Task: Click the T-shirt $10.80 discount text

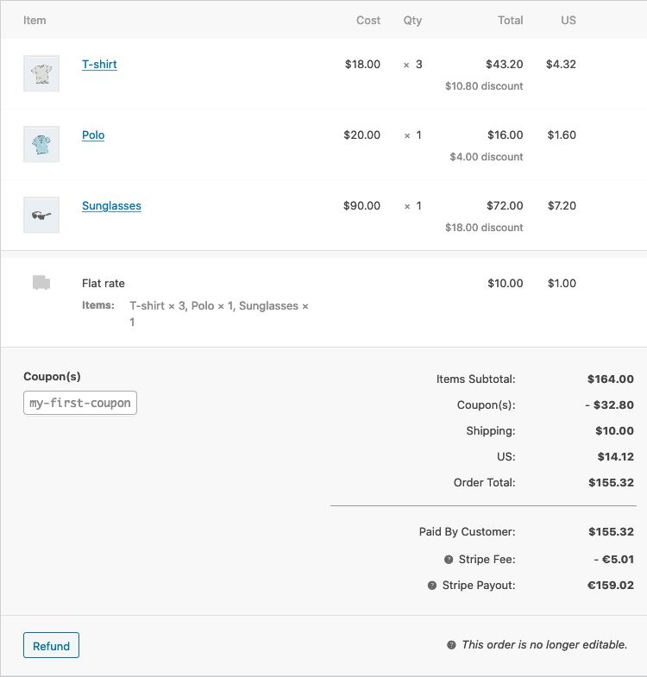Action: point(484,86)
